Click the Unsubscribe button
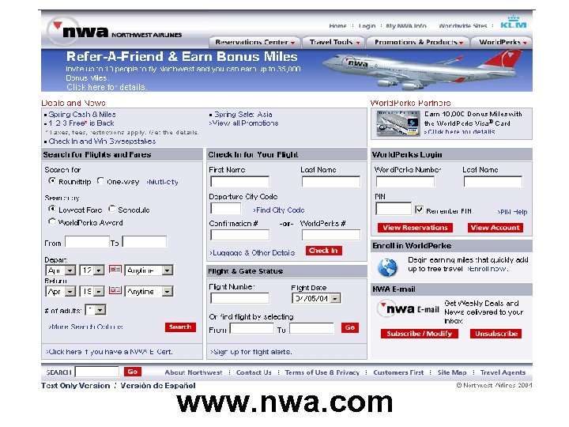The image size is (569, 427). [496, 334]
